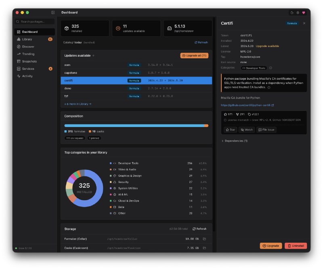
Task: Open the python-certifi GitHub link
Action: click(245, 105)
